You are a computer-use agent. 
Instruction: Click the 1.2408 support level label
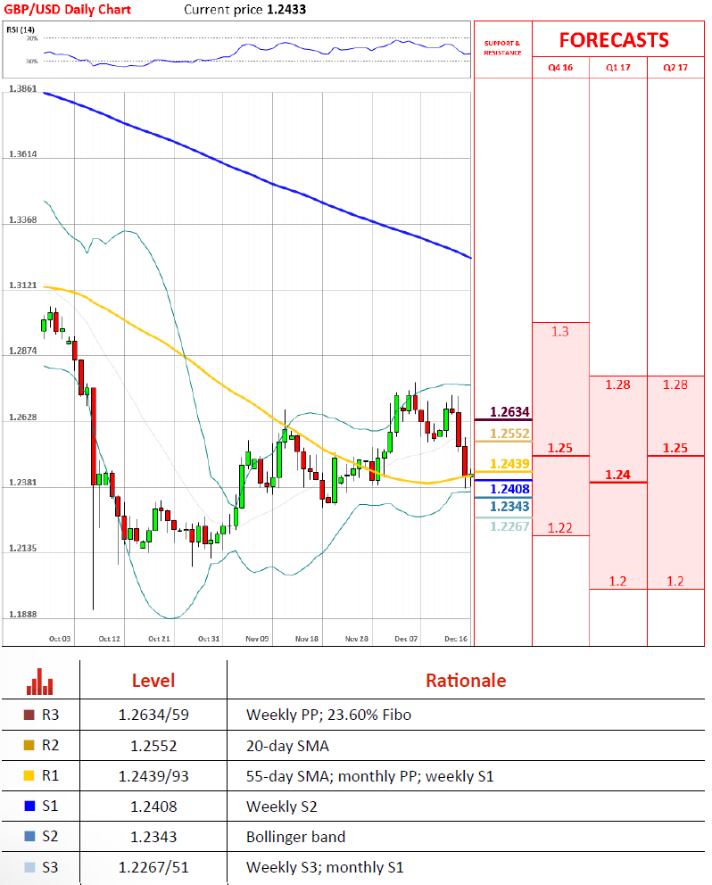[x=509, y=490]
